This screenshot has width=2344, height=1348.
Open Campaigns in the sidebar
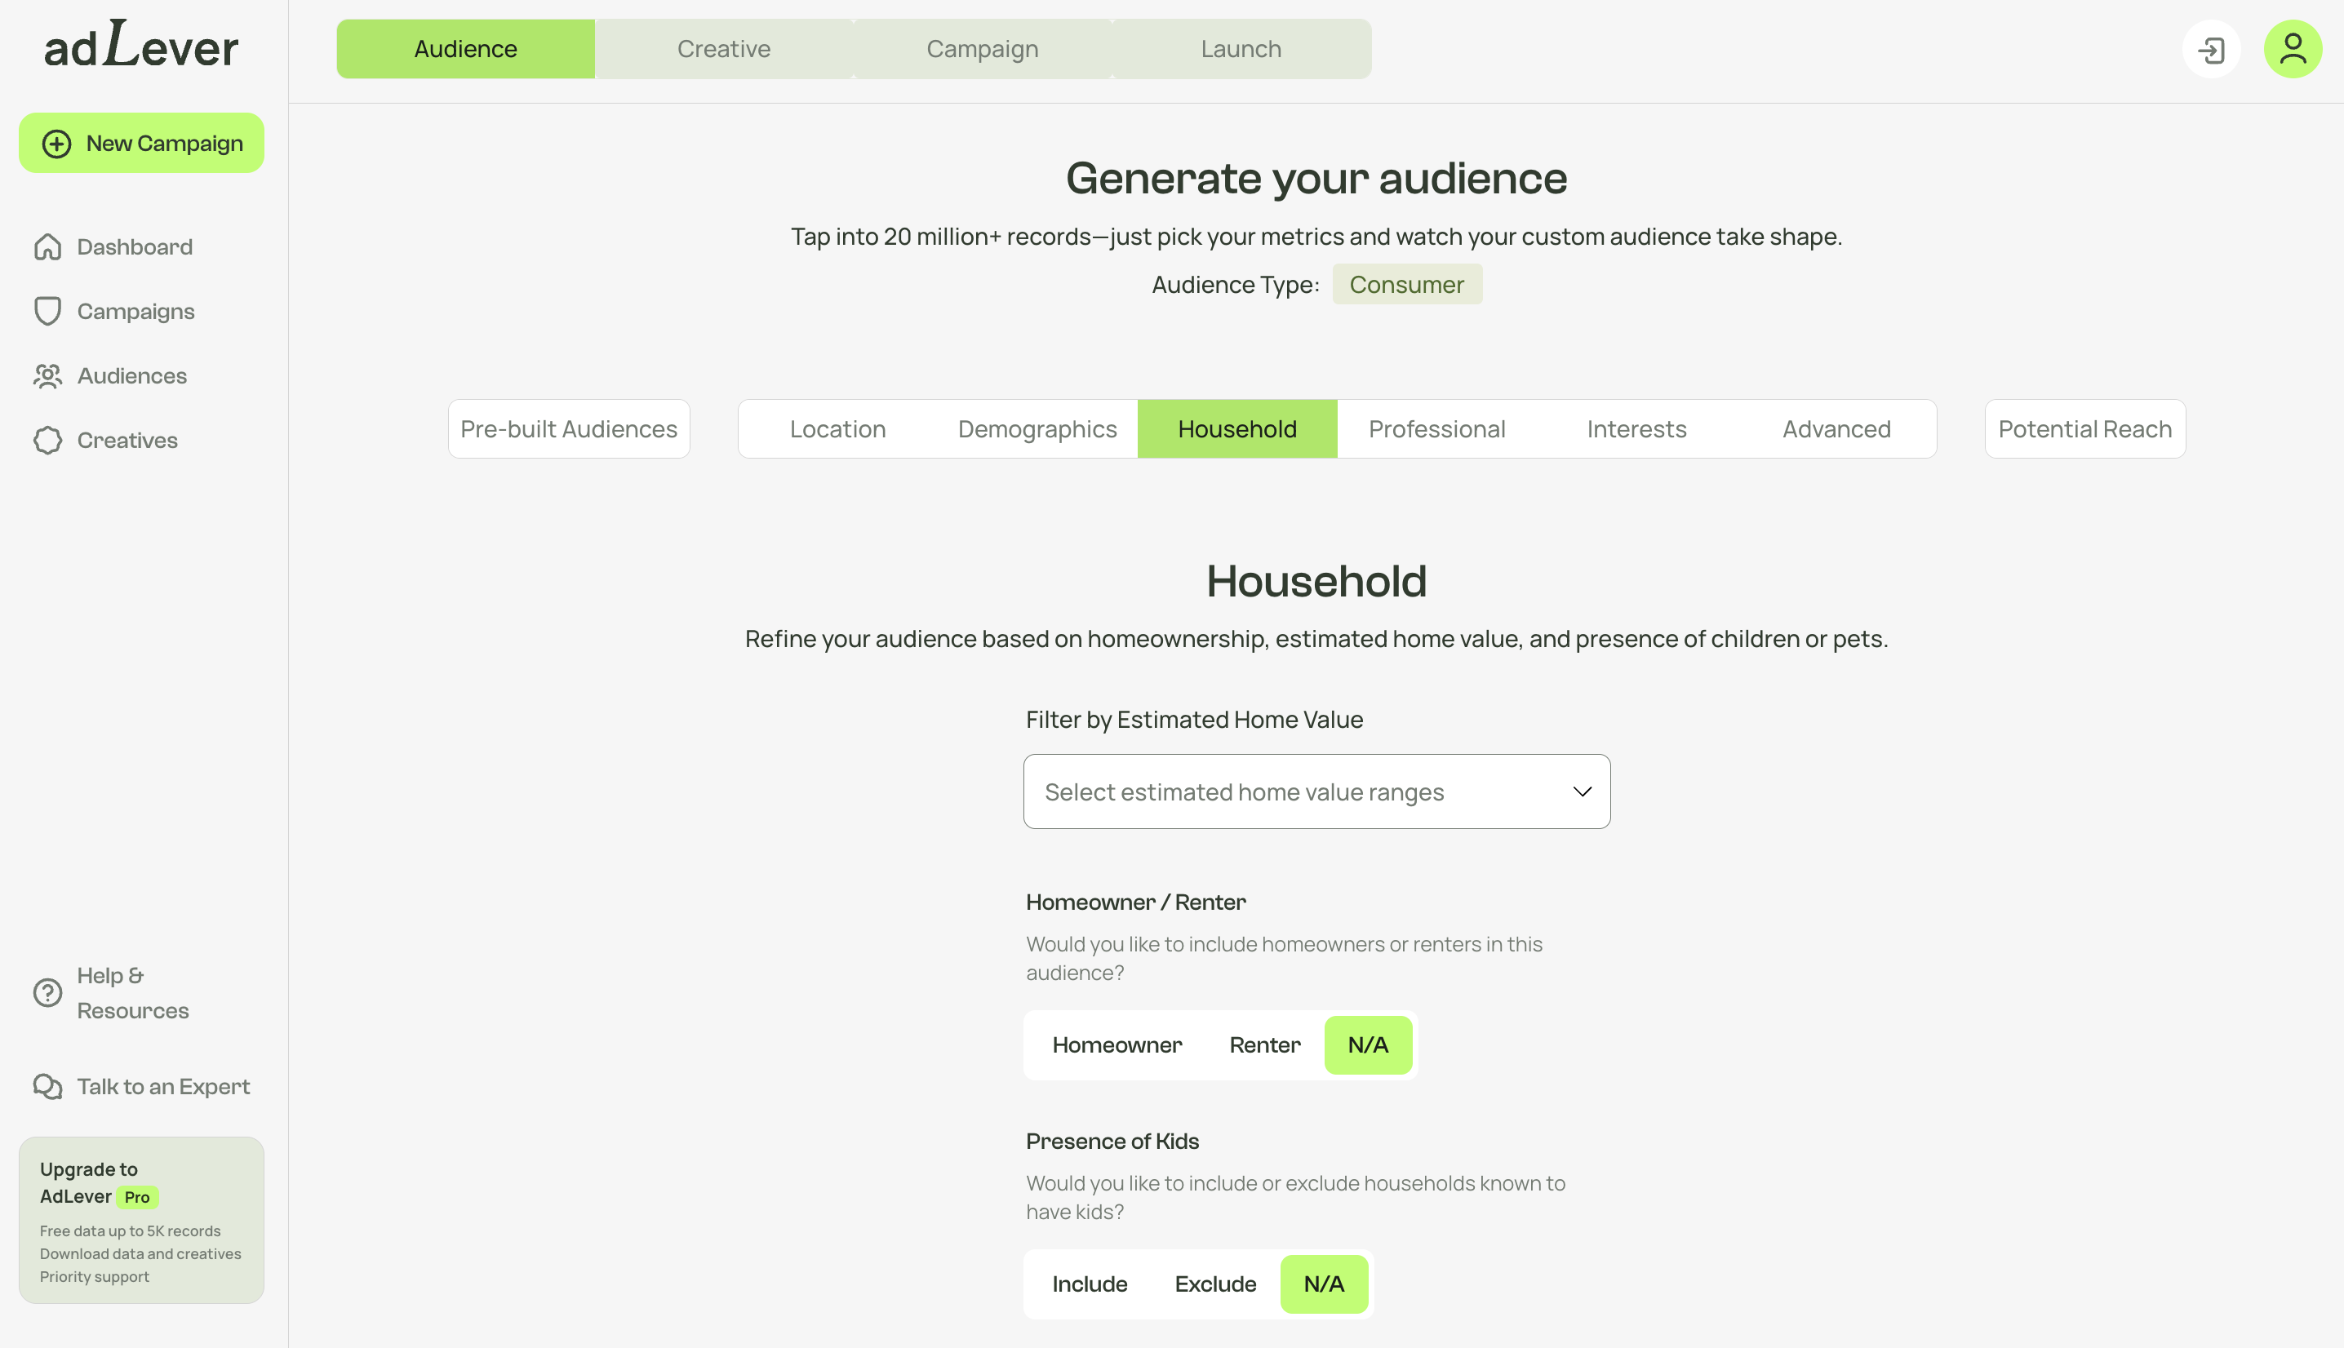click(x=135, y=311)
